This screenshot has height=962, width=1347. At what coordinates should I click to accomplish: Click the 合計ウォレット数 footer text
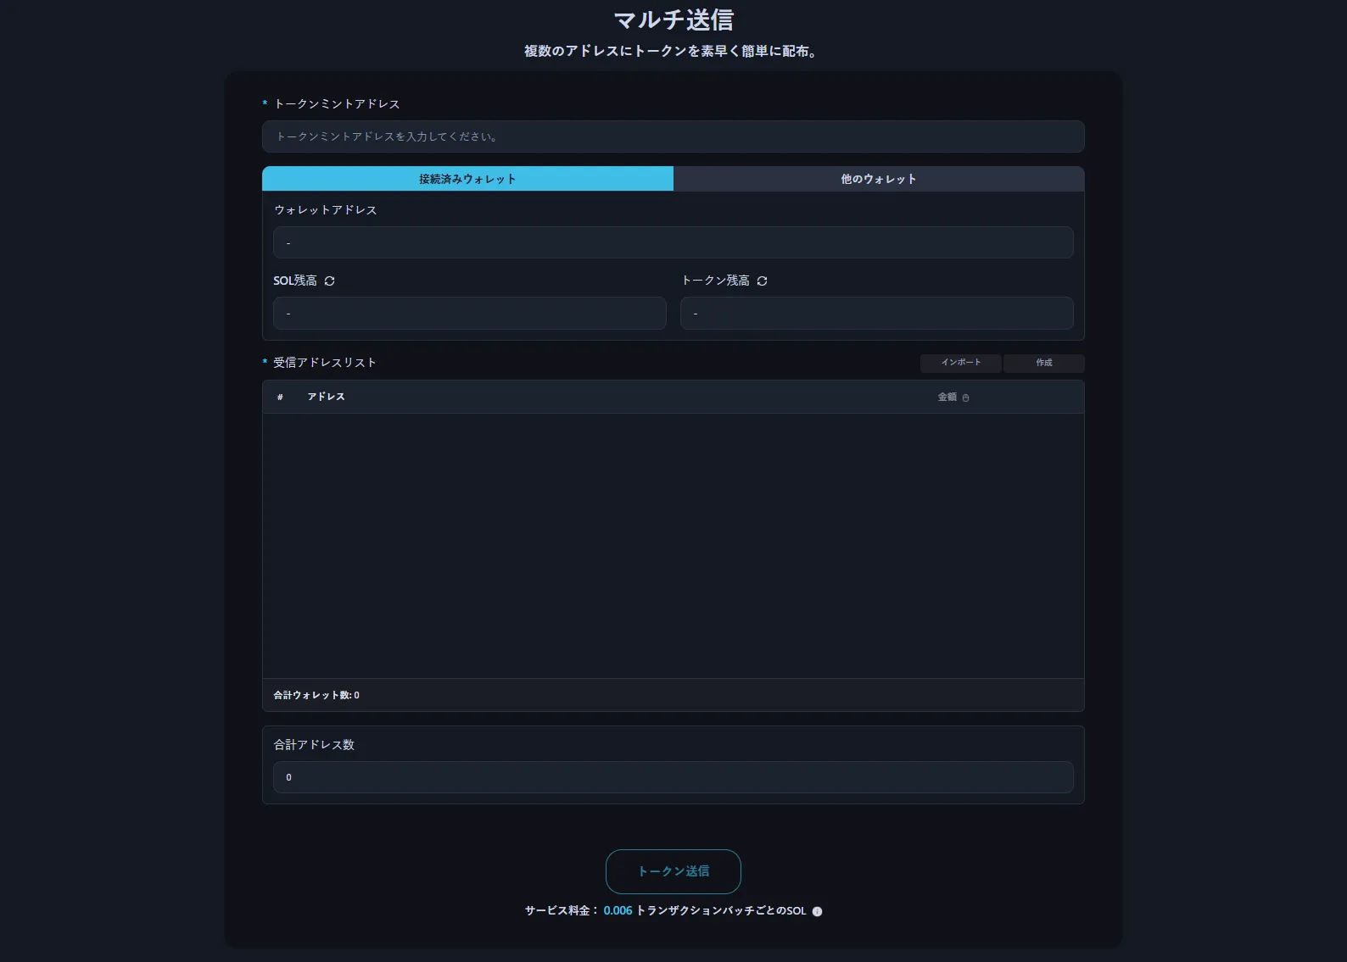pos(316,695)
